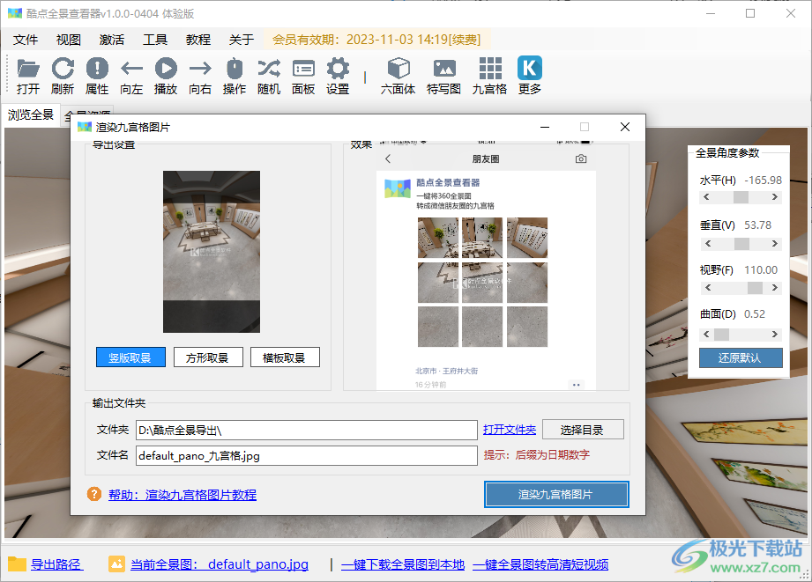Increase 水平(H) with the right arrow

(x=775, y=197)
